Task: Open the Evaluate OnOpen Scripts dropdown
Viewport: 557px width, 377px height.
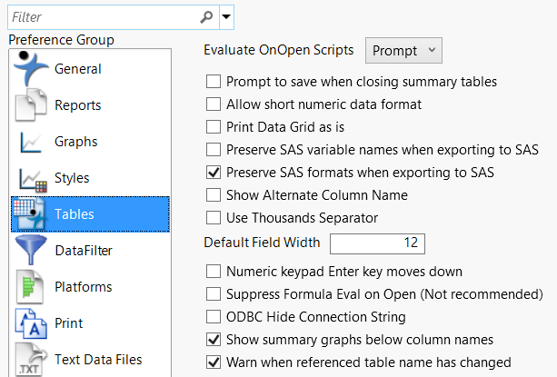Action: (x=403, y=51)
